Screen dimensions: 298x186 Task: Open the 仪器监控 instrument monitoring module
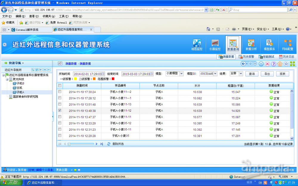coord(215,45)
